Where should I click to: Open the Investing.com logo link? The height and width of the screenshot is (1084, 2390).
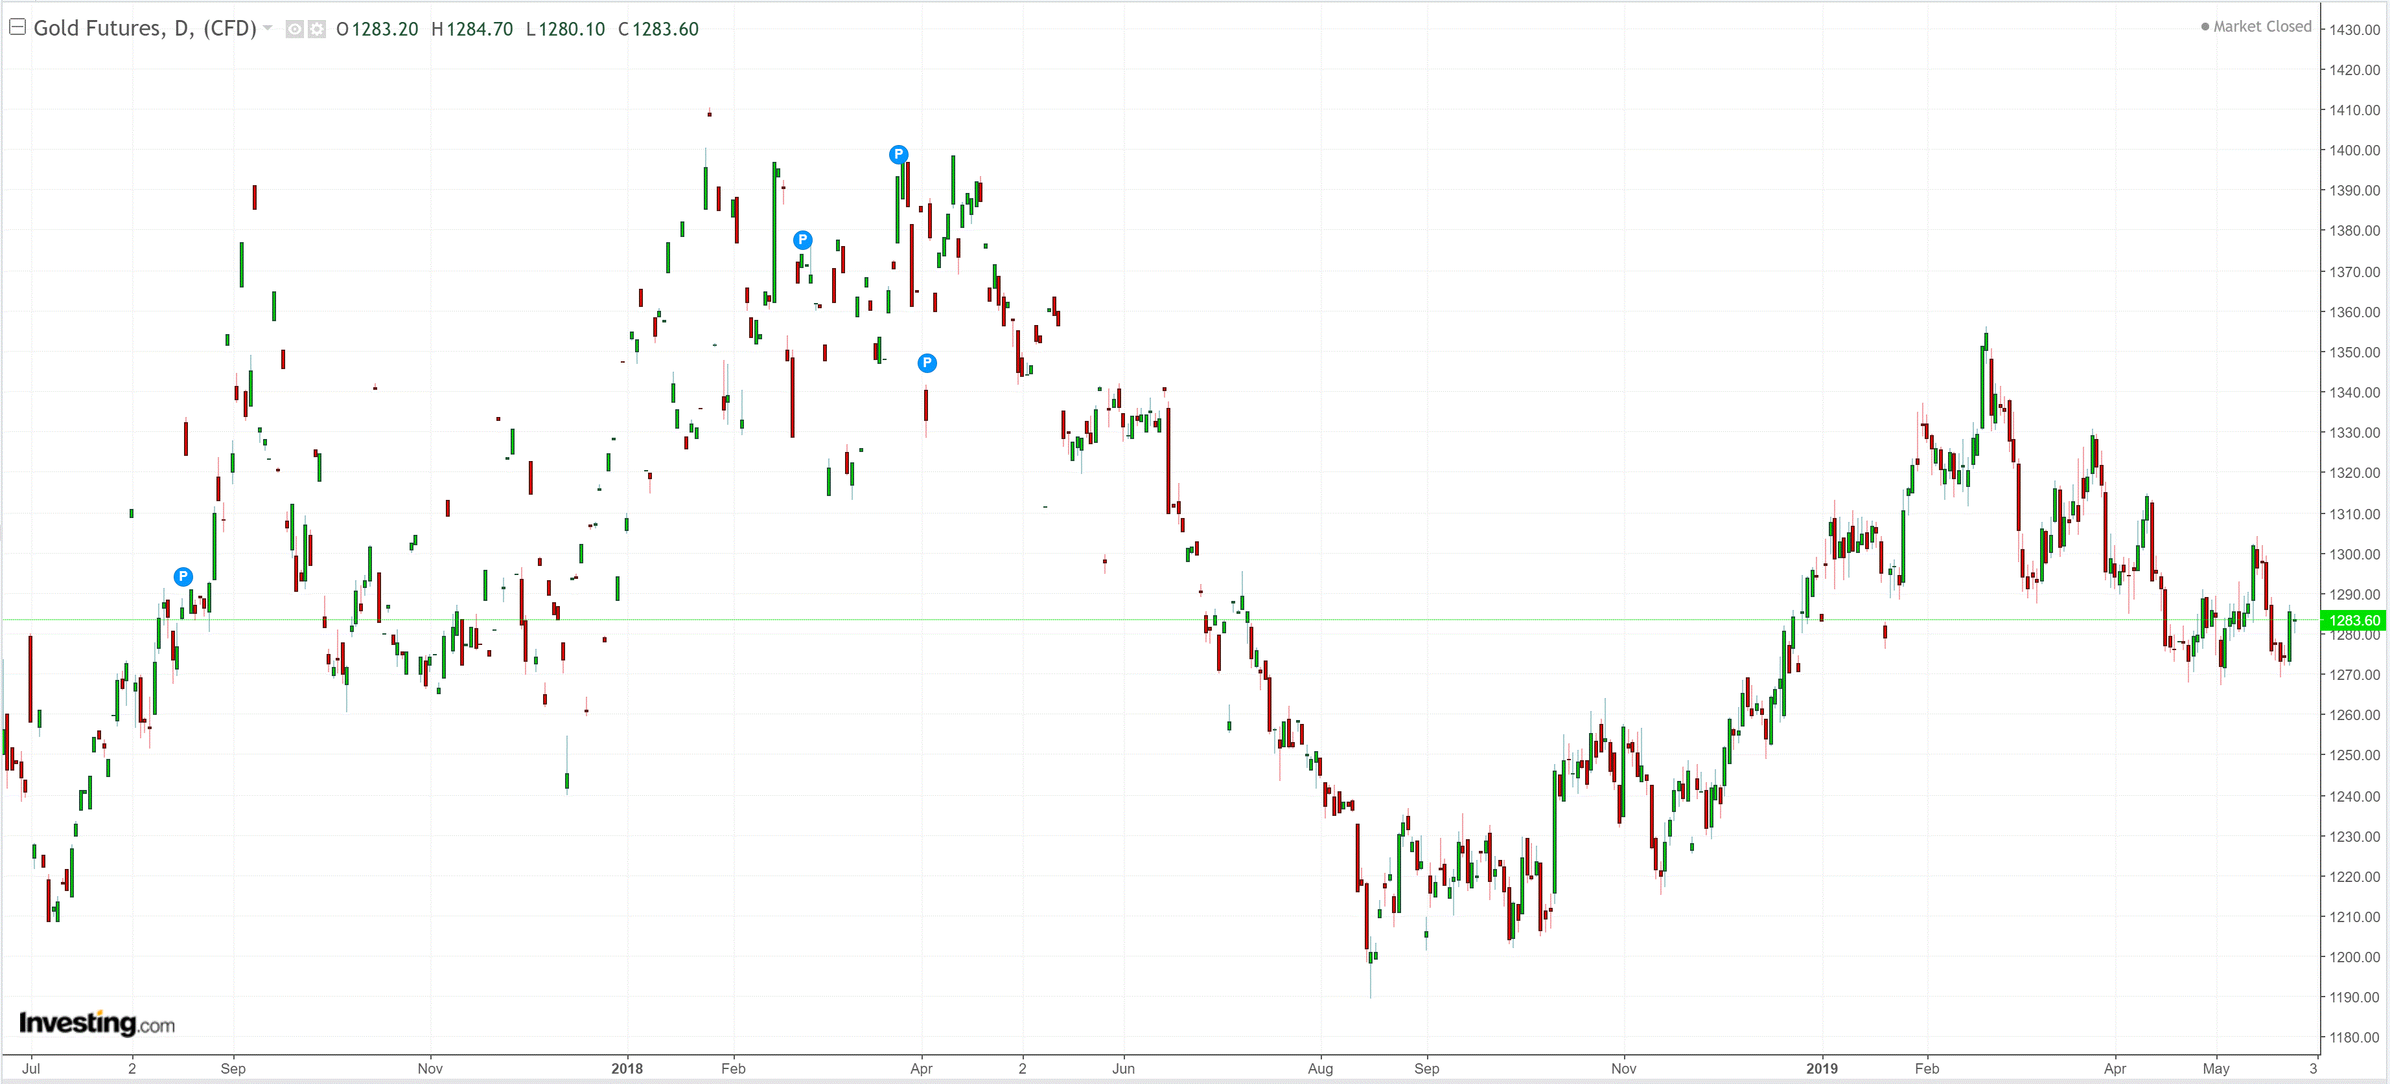97,1022
